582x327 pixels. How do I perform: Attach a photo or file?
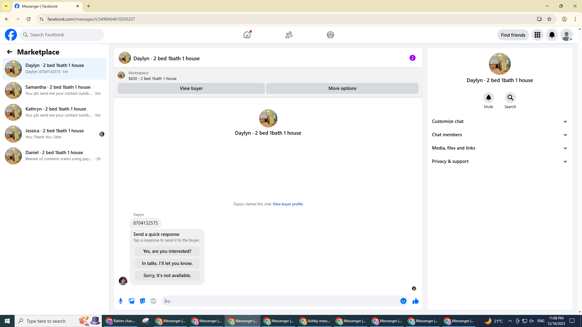pyautogui.click(x=132, y=301)
